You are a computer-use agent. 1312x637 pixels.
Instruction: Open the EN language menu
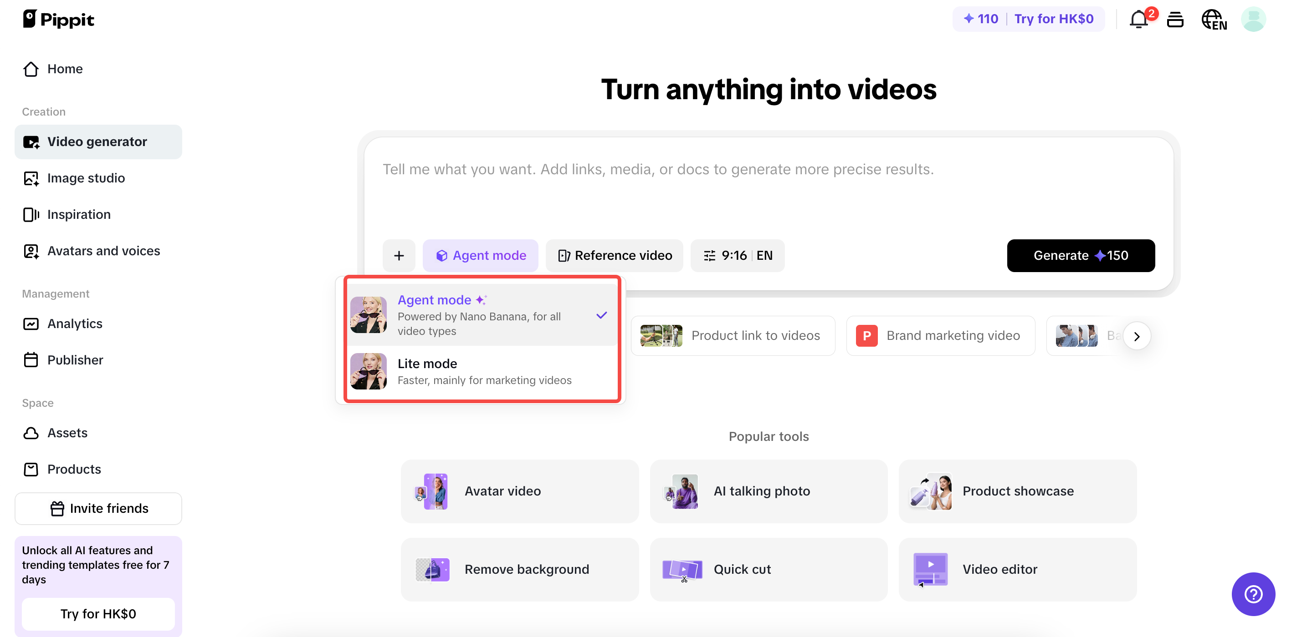[1214, 21]
